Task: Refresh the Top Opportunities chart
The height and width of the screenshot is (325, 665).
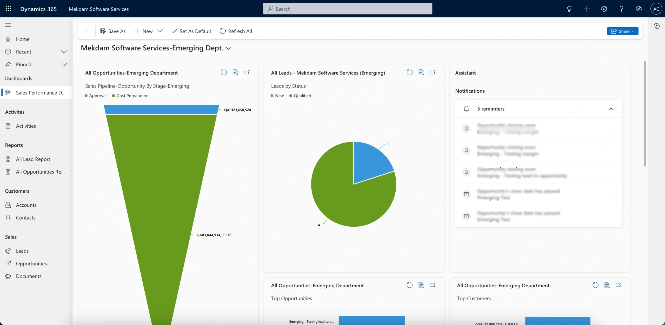Action: tap(410, 285)
